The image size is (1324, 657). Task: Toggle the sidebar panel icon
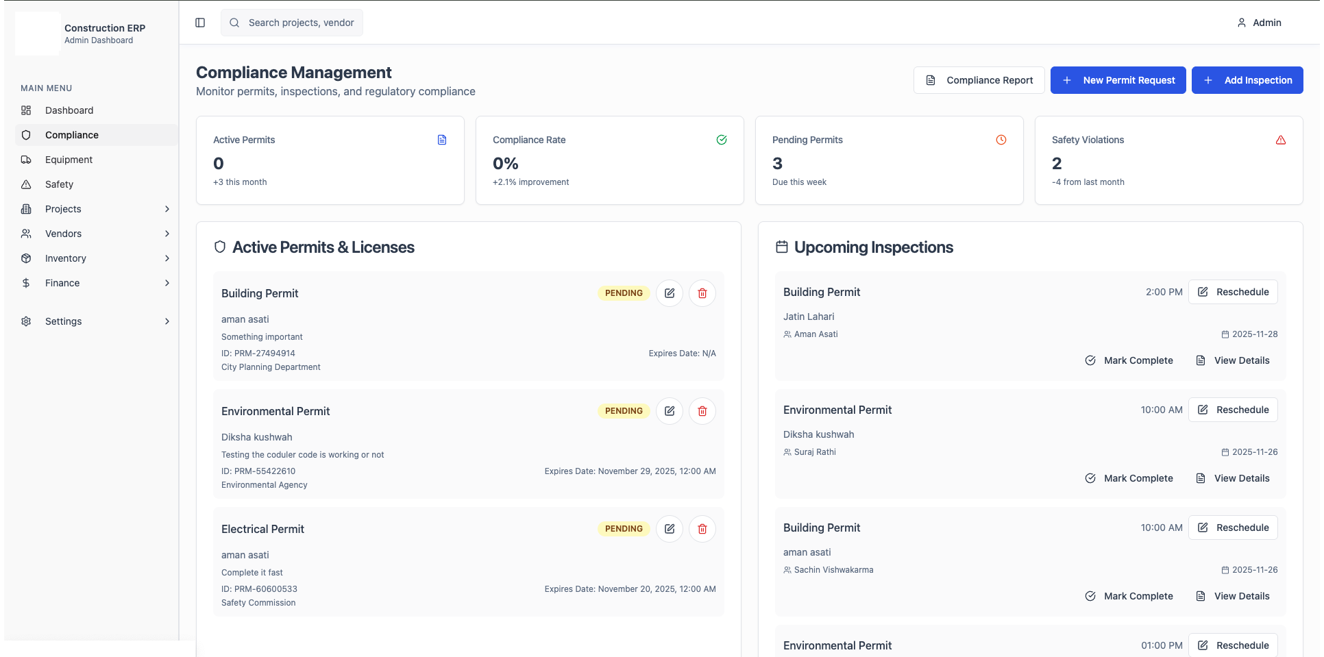[200, 23]
